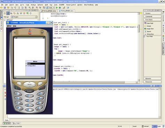Switch to the MyVisualMidlet.java editor tab
This screenshot has width=165, height=128.
(66, 11)
